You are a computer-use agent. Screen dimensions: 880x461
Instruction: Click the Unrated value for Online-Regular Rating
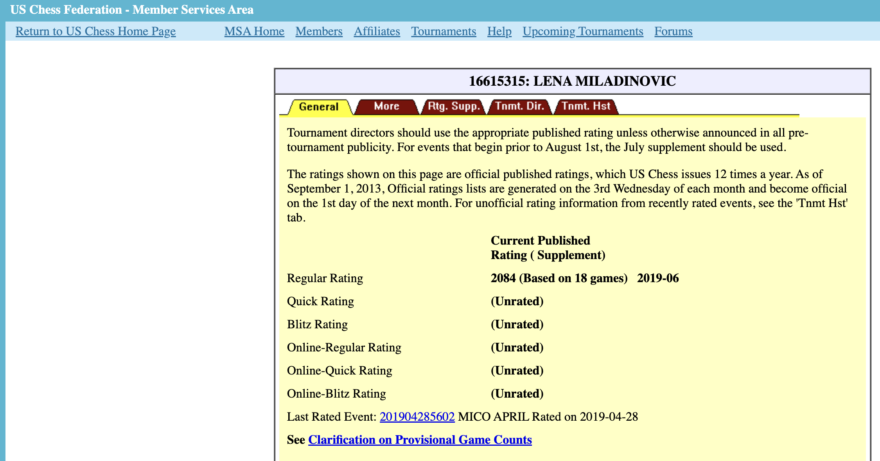point(517,348)
